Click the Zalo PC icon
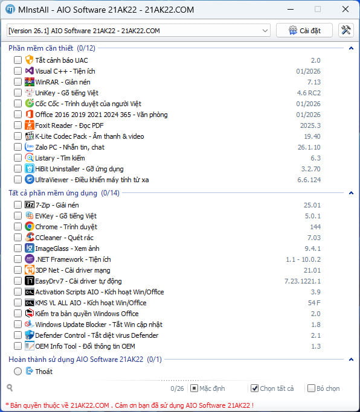The width and height of the screenshot is (360, 412). [29, 147]
